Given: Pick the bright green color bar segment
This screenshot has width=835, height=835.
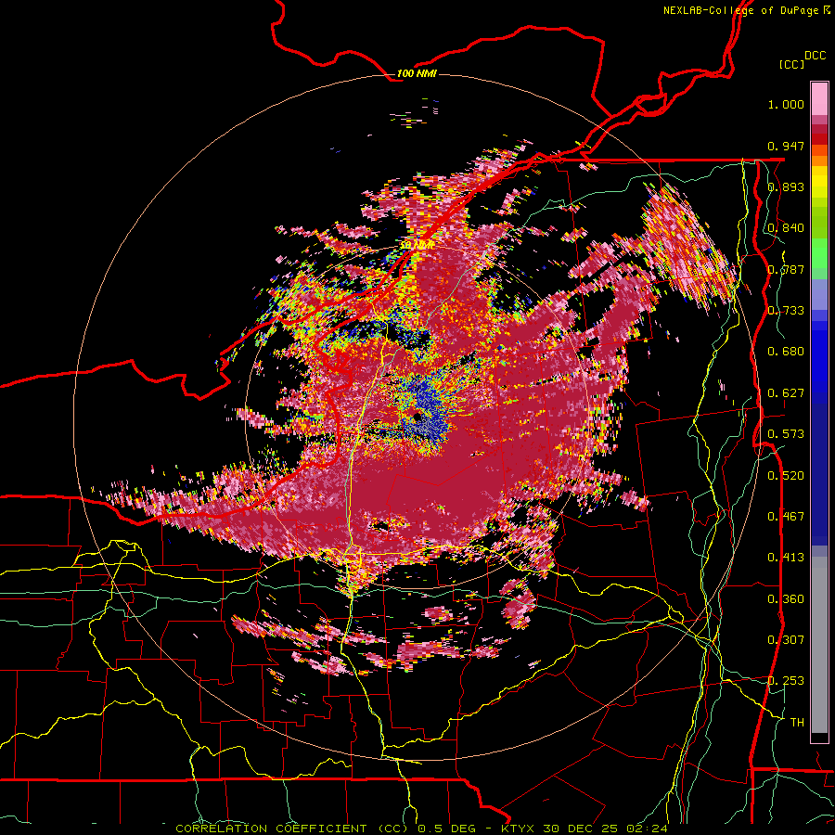Looking at the screenshot, I should point(819,253).
